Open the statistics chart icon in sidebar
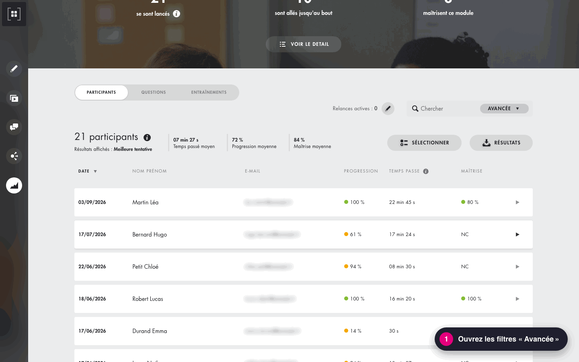 (14, 185)
